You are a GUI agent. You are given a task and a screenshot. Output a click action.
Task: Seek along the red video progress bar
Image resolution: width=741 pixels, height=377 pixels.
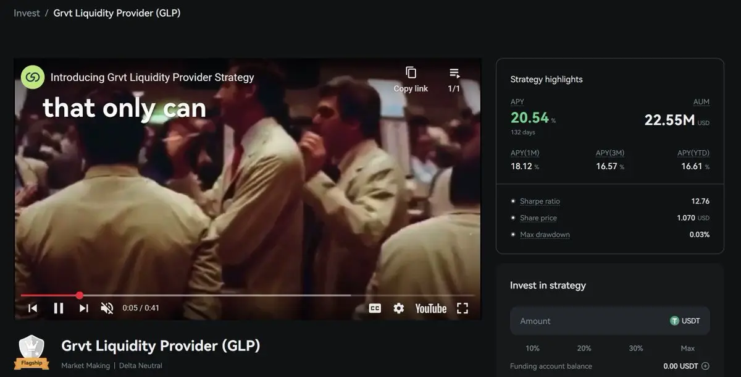click(247, 295)
